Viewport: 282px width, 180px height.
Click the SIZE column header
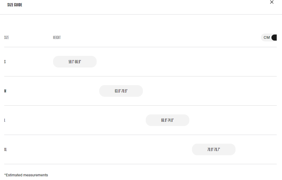coord(7,38)
